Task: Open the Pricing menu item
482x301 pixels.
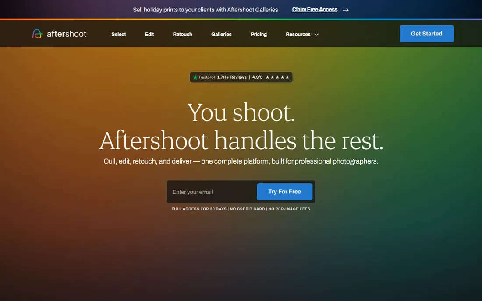Action: [x=259, y=35]
